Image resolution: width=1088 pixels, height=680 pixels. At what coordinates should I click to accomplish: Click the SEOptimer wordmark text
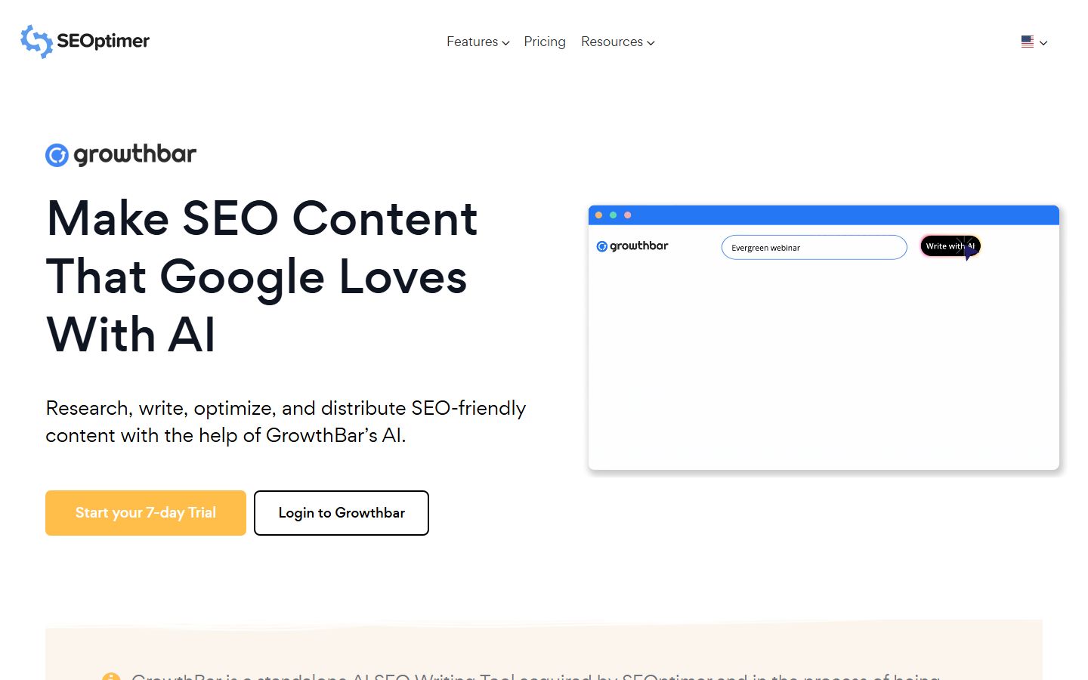pos(104,41)
